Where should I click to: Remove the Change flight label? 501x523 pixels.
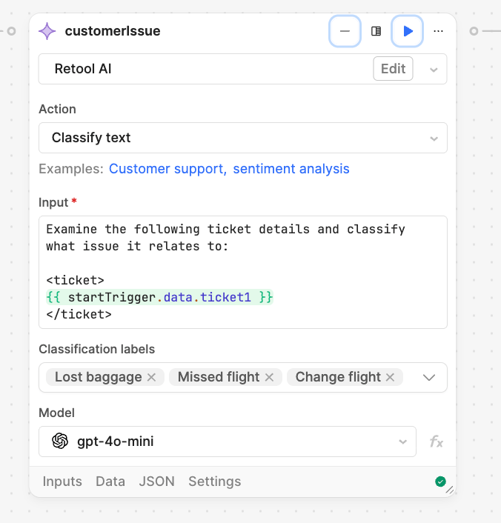click(x=391, y=377)
